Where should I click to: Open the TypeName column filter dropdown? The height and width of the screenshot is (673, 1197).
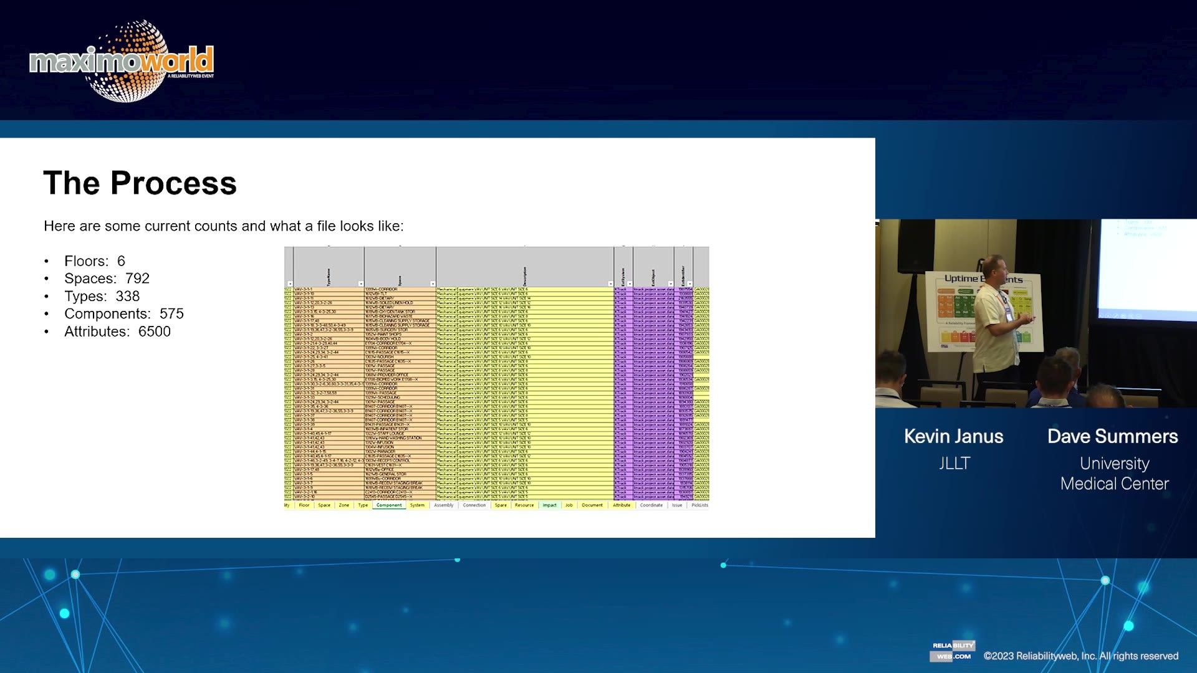362,283
